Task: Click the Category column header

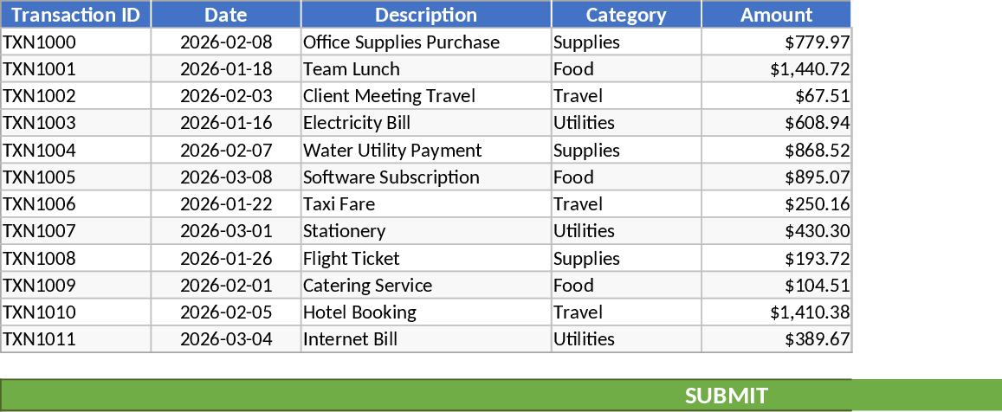Action: (x=626, y=15)
